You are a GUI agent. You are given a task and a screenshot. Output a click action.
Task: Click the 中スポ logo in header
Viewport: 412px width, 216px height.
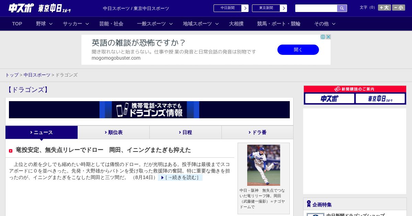coord(21,8)
